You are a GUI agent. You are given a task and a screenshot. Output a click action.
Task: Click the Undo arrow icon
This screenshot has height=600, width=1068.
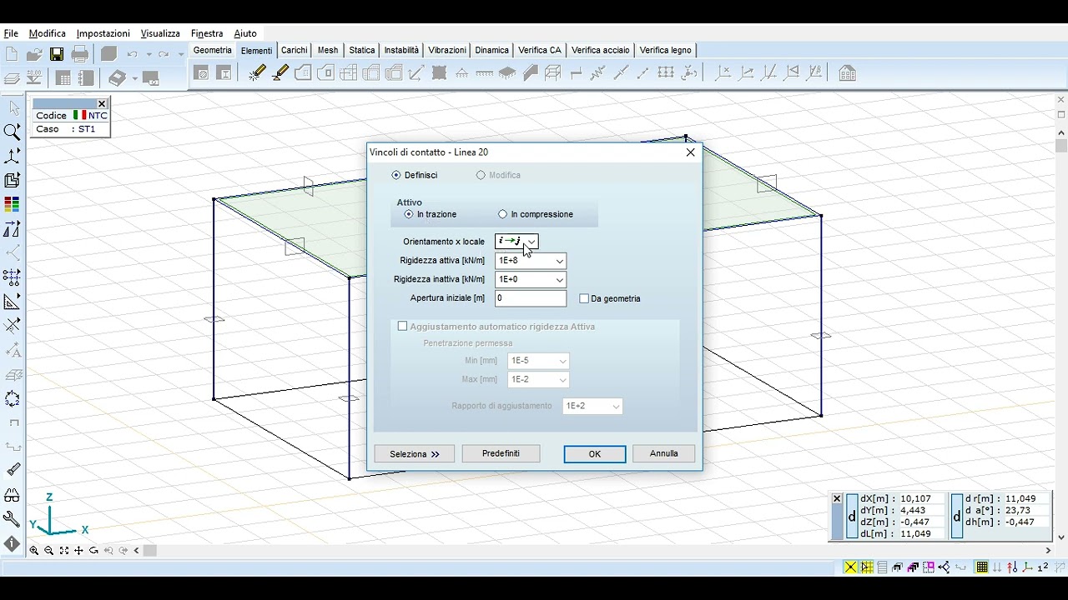pos(133,54)
